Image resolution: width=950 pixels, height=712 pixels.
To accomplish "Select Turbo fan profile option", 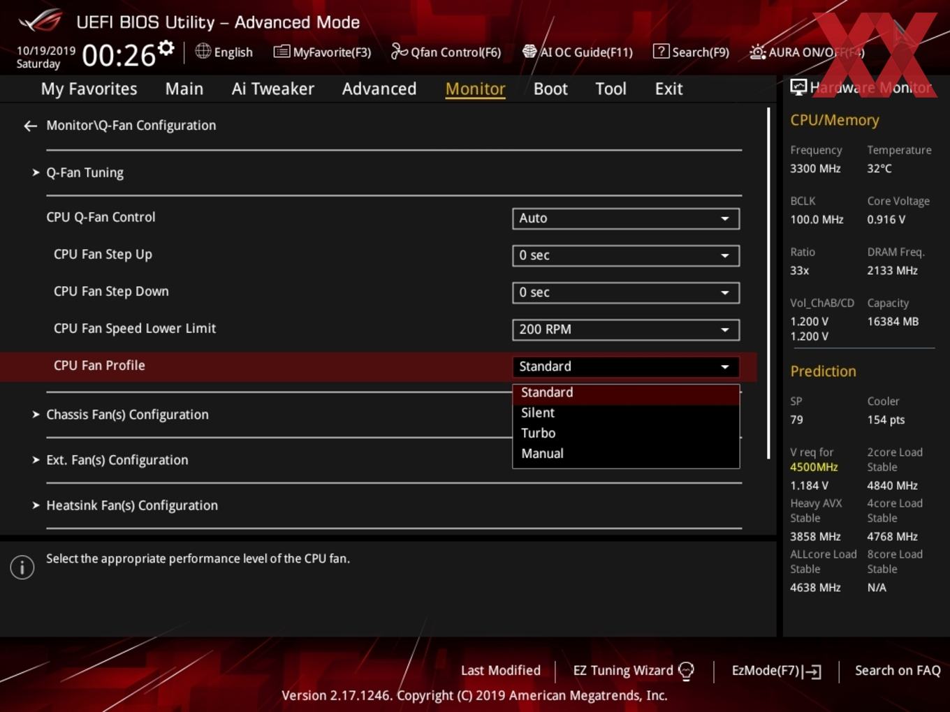I will [626, 433].
